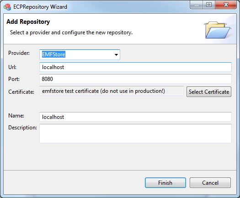Click the Port label
Screen dimensions: 240x198
(14, 79)
